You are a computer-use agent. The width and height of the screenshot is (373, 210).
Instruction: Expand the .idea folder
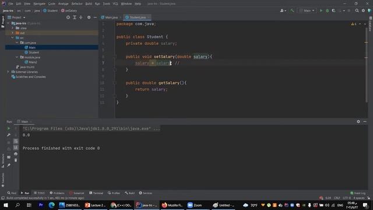(x=13, y=28)
